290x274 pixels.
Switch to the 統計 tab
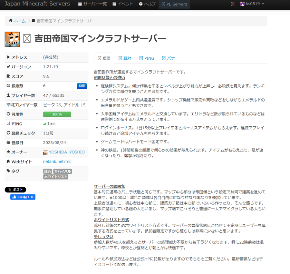tap(125, 58)
